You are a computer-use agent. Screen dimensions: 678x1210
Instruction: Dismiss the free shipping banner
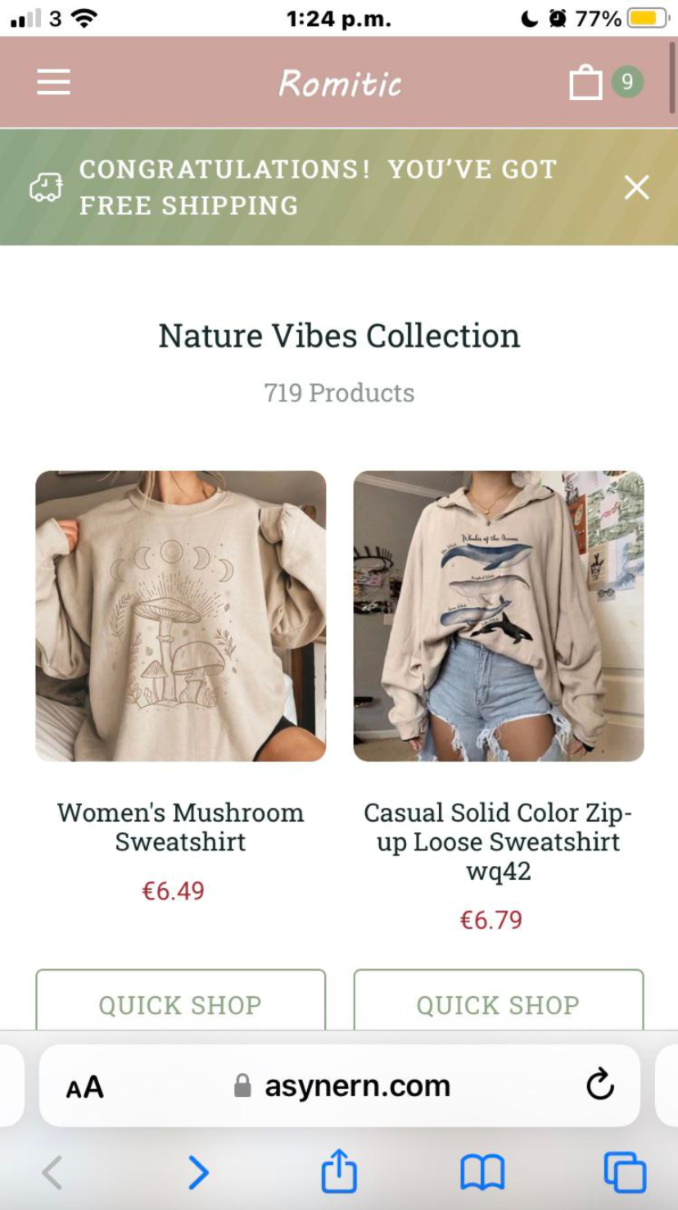[x=636, y=188]
